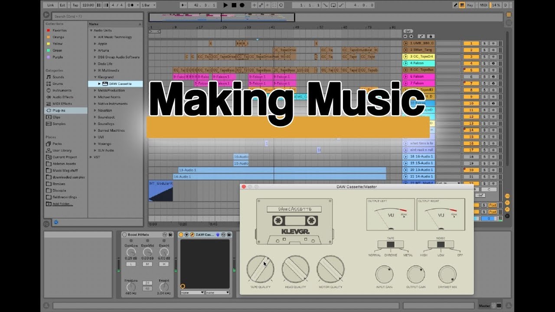Expand the Native Instruments folder
The height and width of the screenshot is (312, 555).
(95, 104)
